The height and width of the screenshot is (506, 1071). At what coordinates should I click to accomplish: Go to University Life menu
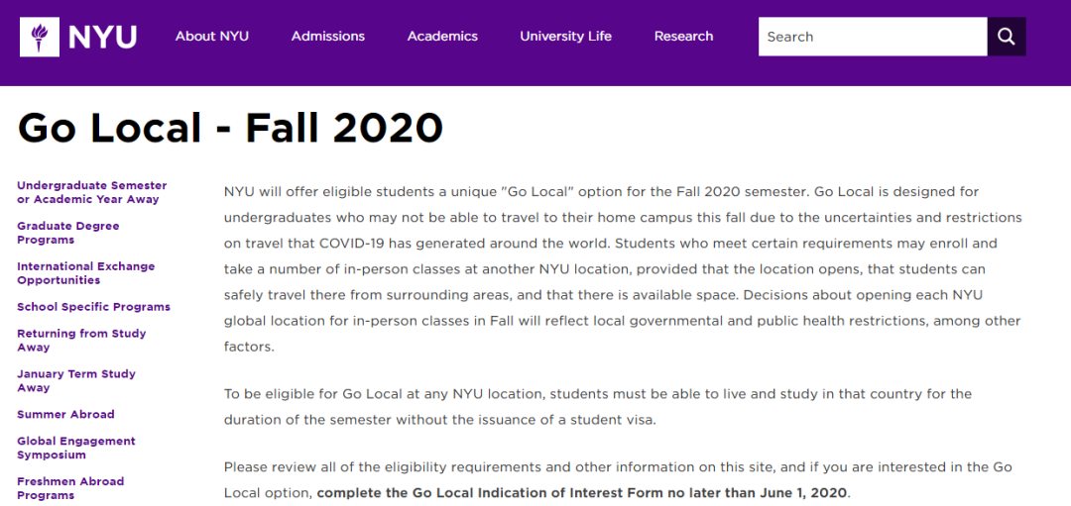(x=566, y=37)
